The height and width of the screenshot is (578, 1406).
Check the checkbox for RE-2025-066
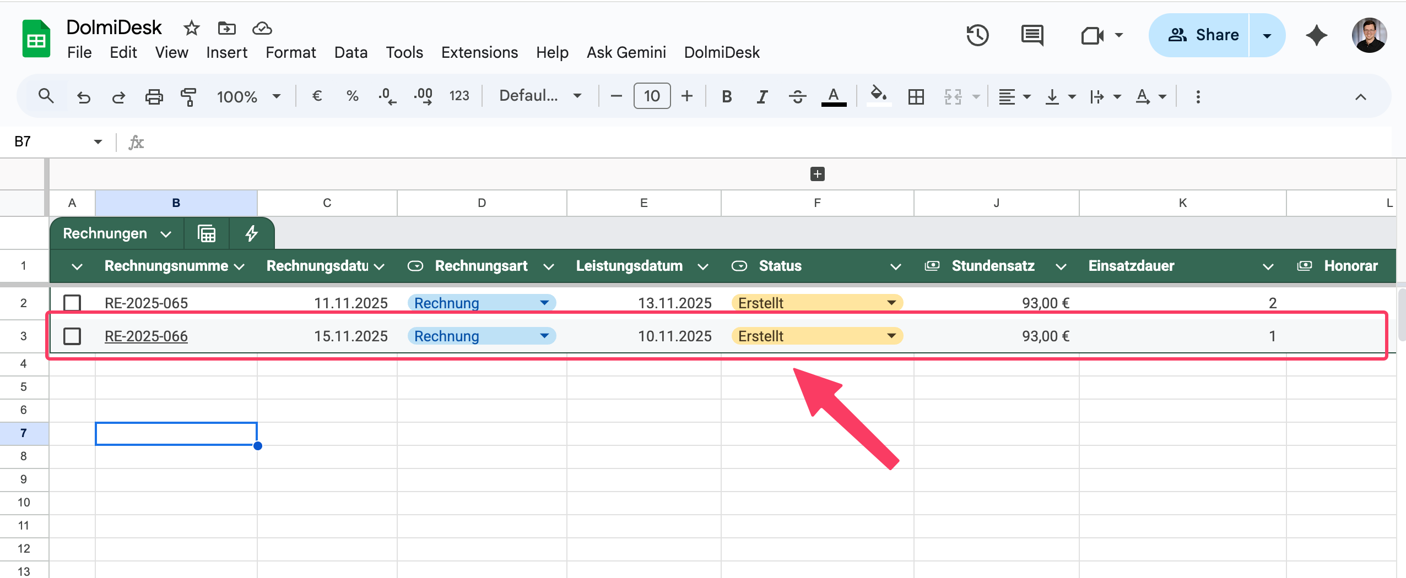point(72,336)
